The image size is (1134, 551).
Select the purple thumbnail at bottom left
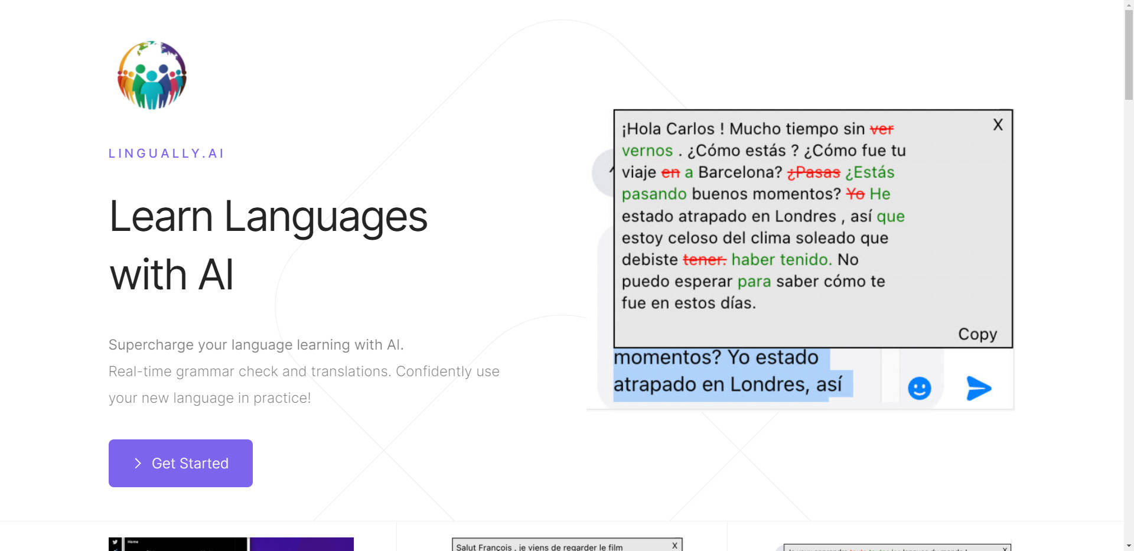(x=301, y=544)
